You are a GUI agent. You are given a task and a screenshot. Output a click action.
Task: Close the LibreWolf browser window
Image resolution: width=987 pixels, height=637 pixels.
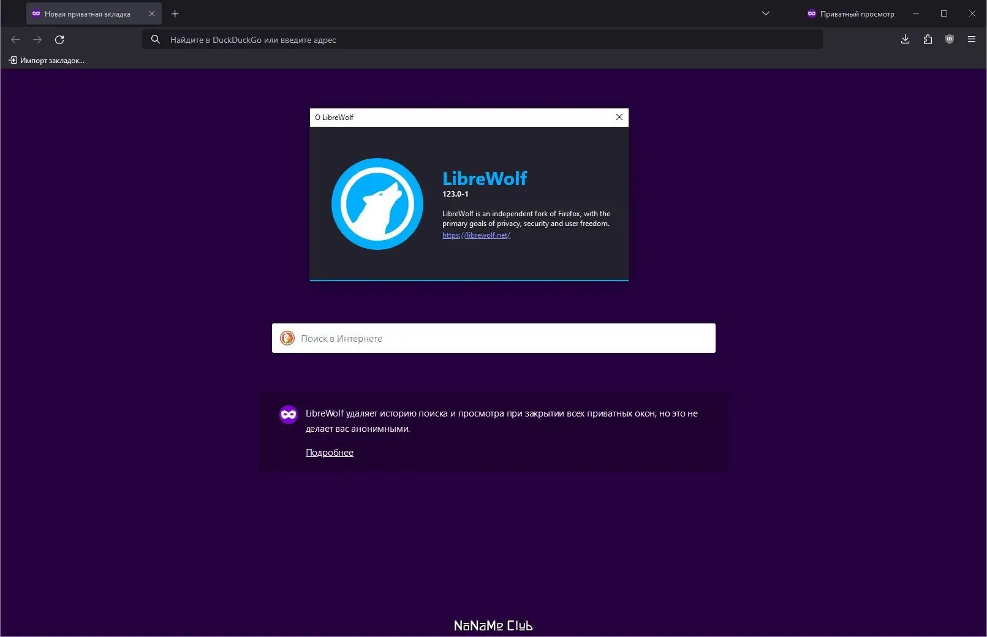click(972, 13)
